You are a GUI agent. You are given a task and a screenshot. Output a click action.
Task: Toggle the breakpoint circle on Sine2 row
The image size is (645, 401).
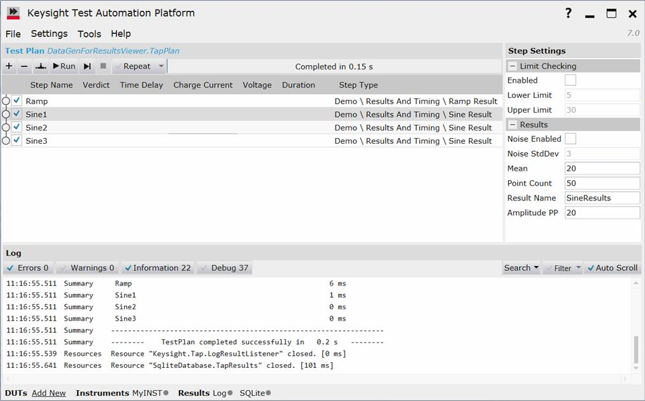pyautogui.click(x=6, y=127)
